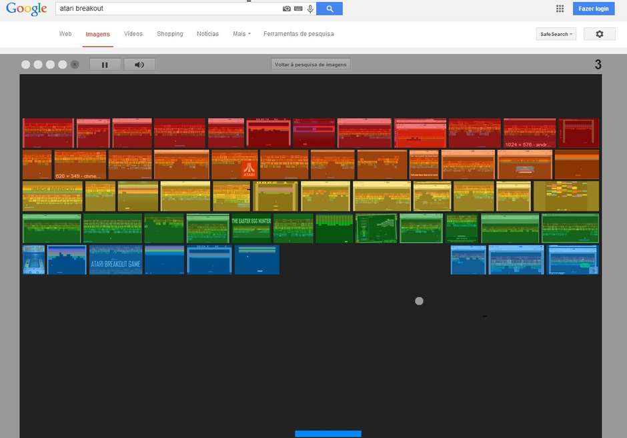This screenshot has height=438, width=627.
Task: Open the on-screen keyboard icon
Action: 298,9
